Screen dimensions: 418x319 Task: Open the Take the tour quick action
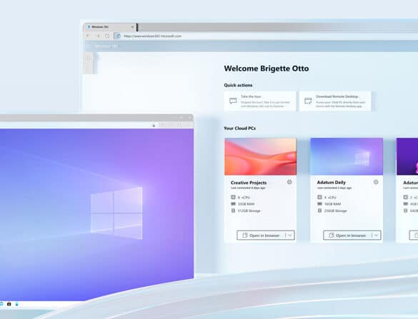[260, 101]
